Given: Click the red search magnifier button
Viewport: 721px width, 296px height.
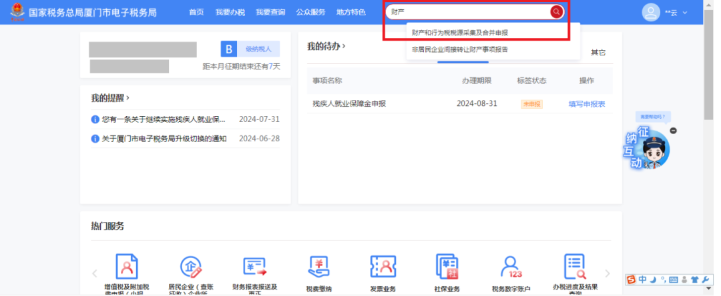Looking at the screenshot, I should pyautogui.click(x=556, y=12).
